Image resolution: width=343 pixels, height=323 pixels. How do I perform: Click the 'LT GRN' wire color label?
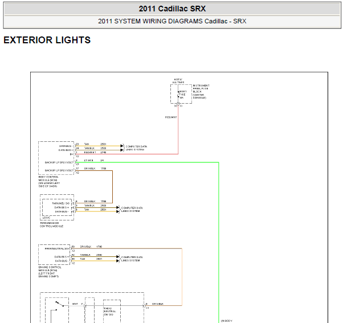88,161
